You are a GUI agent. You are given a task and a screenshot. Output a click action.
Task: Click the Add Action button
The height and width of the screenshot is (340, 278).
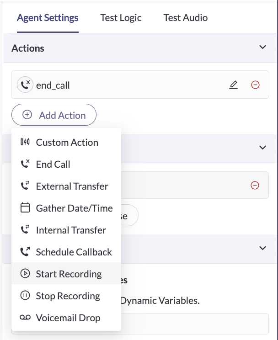[x=54, y=115]
